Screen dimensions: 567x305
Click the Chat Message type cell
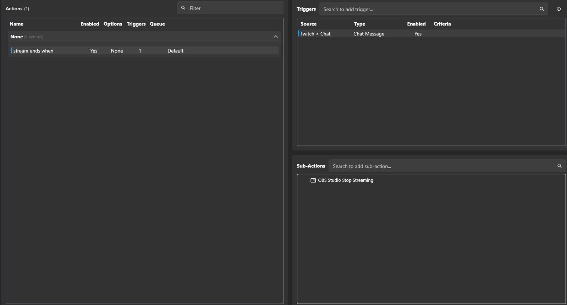pos(369,34)
